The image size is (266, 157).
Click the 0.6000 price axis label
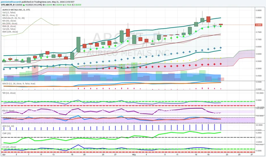259,54
